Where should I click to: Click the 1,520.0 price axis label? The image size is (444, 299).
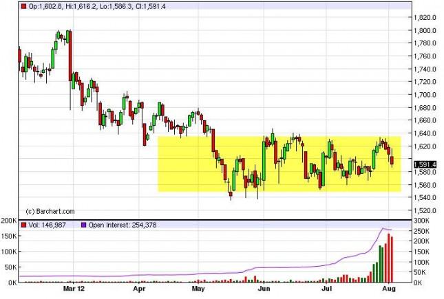pos(425,210)
